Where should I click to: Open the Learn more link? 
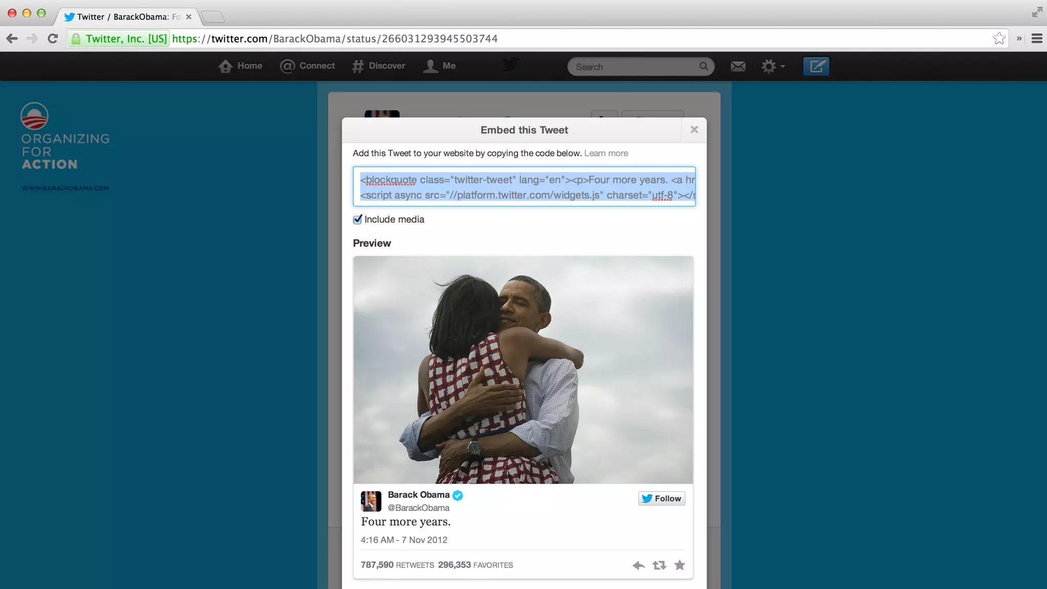tap(606, 153)
